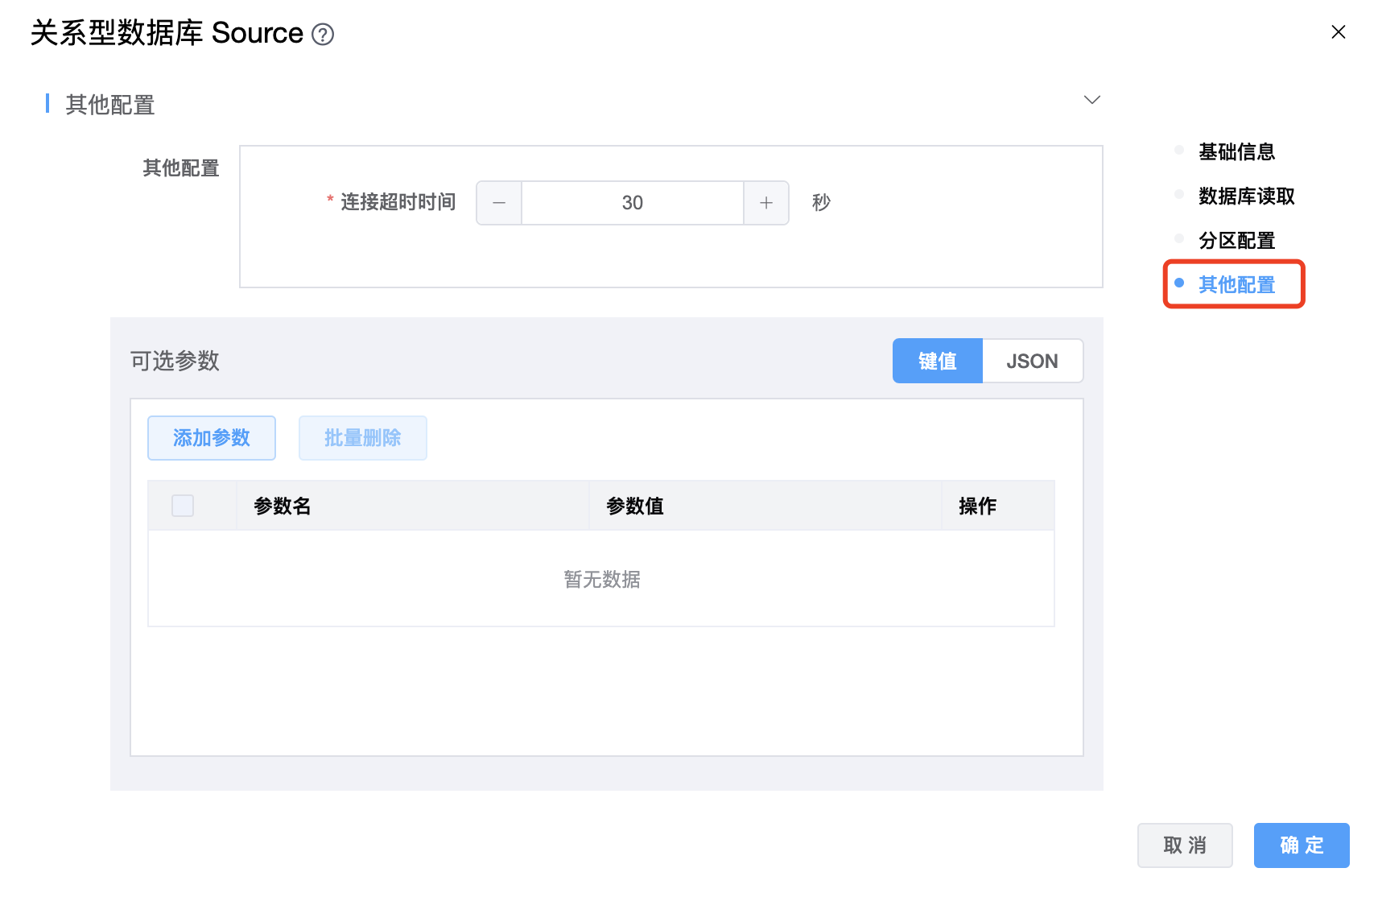Click the 参数值 column header

[635, 506]
